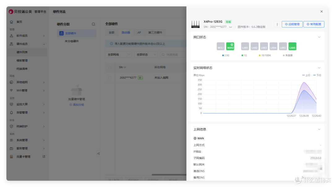
Task: Check the select-all header checkbox
Action: [110, 67]
